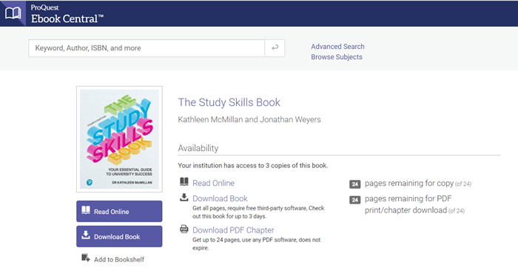
Task: Click the book icon beside the Read Online link
Action: coord(184,181)
